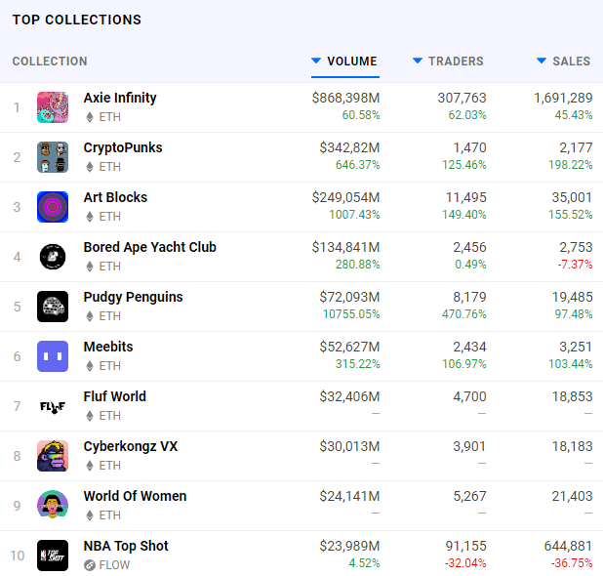Click the CryptoPunks collection thumbnail
603x576 pixels.
(53, 157)
